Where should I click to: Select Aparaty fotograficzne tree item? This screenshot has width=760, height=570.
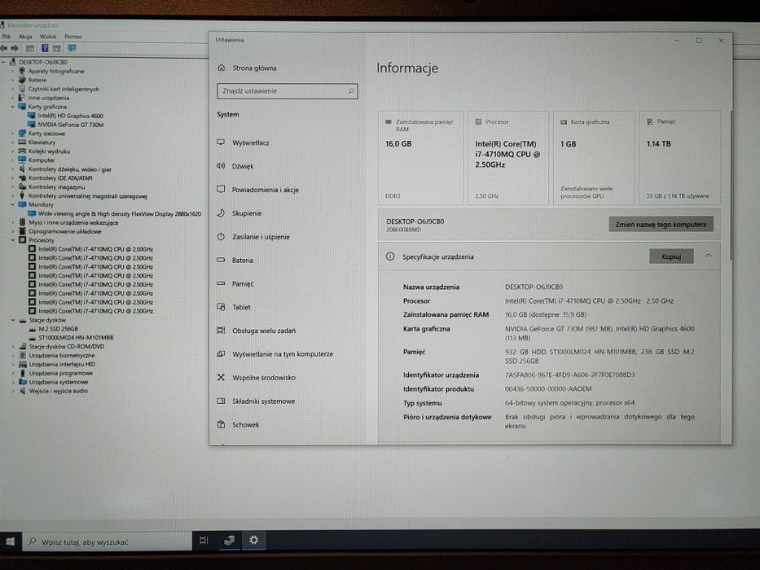tap(55, 72)
